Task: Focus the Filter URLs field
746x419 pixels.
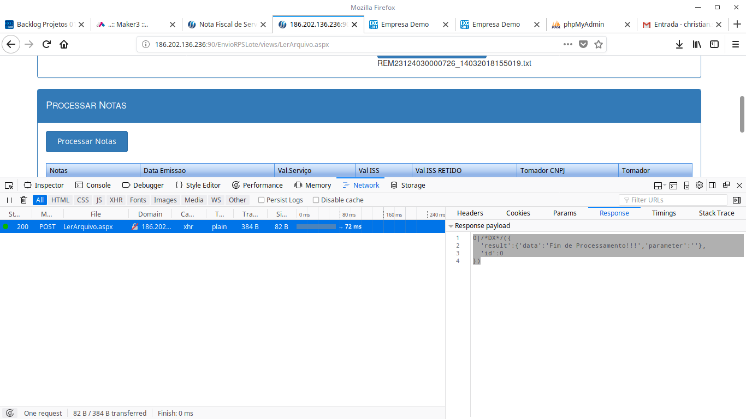Action: click(x=673, y=200)
